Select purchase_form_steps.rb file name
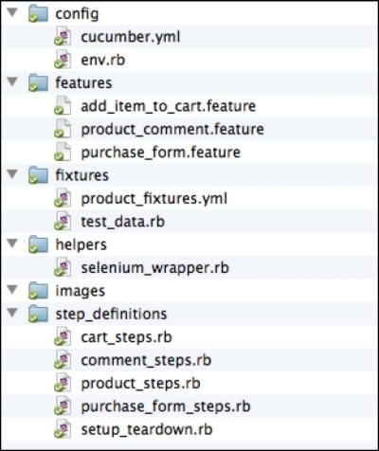Viewport: 379px width, 451px height. [x=166, y=406]
